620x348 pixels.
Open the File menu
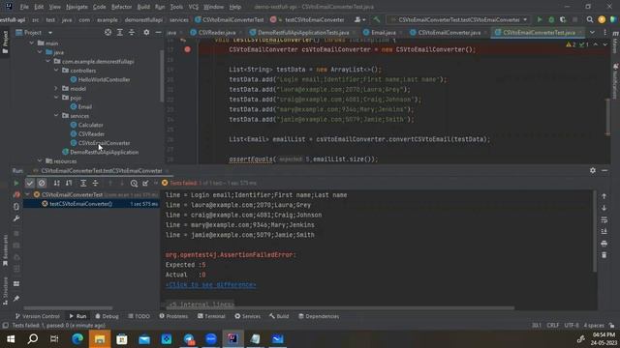click(24, 7)
